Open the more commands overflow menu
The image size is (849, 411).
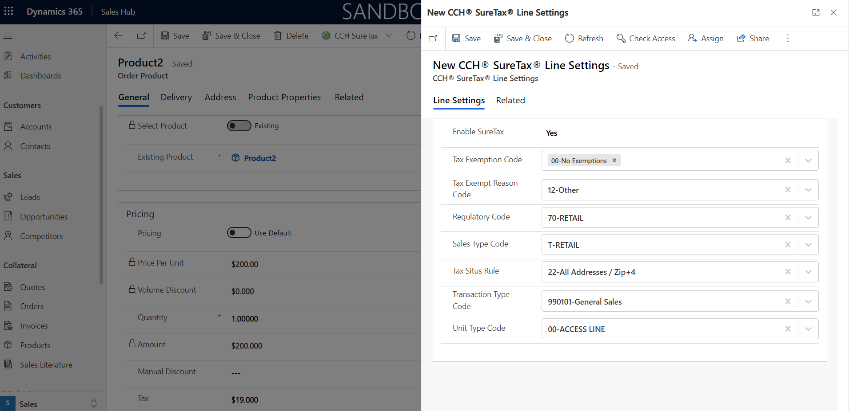[x=788, y=39]
